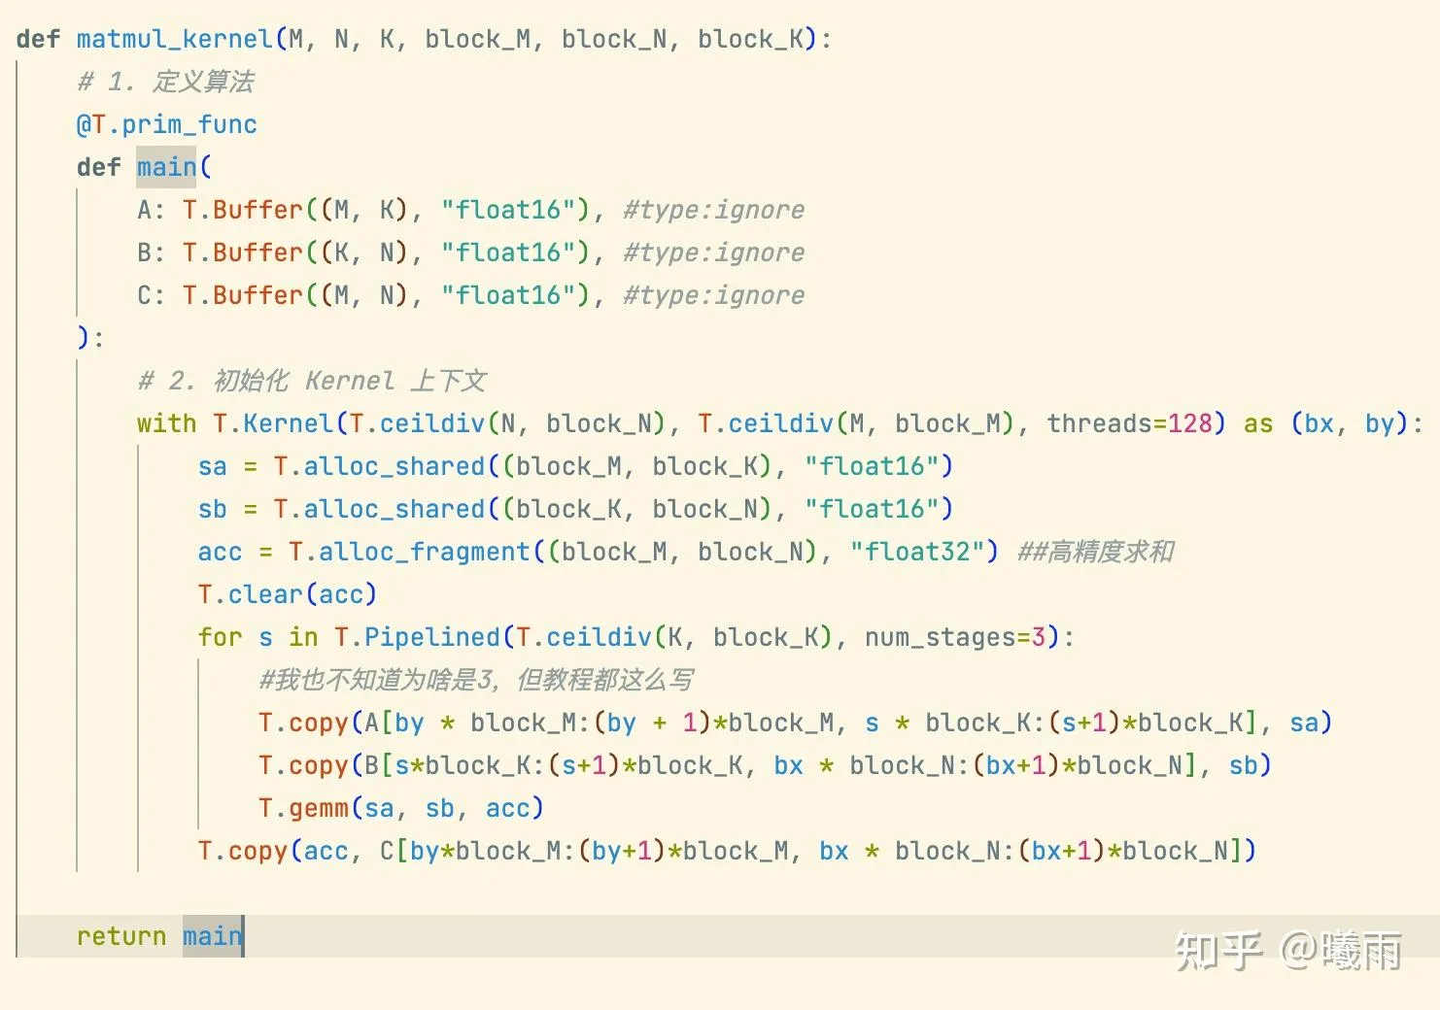Click 'main' in the return statement
1440x1010 pixels.
tap(212, 936)
